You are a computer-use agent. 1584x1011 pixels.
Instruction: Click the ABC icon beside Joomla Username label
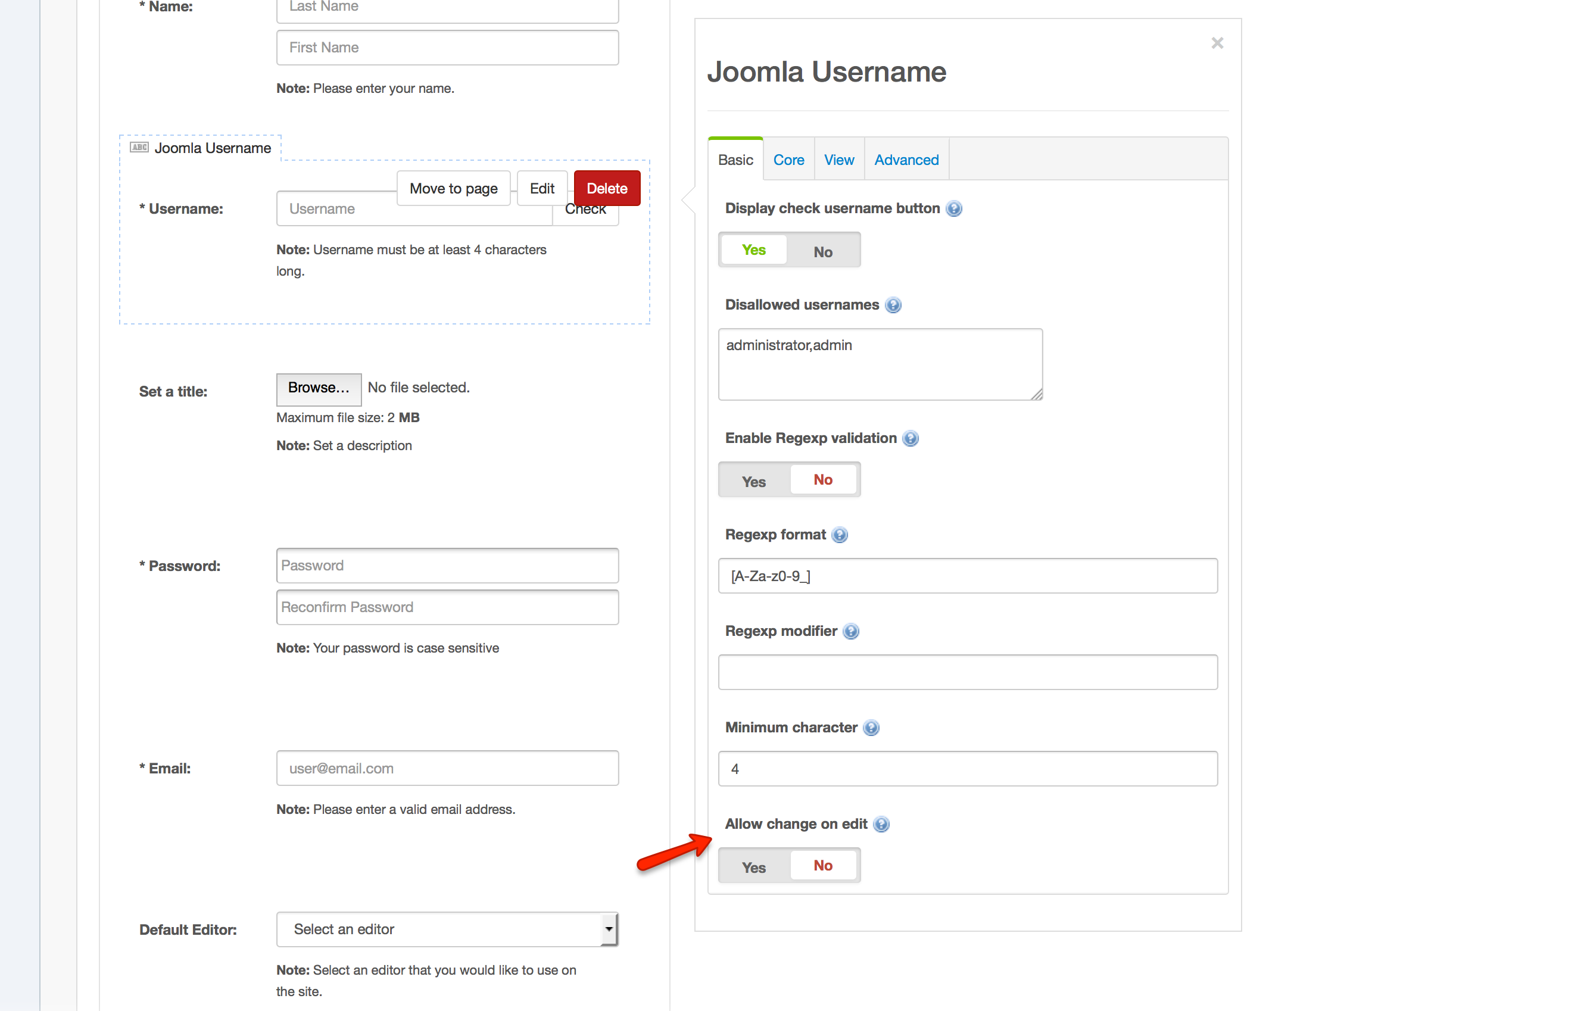click(139, 147)
